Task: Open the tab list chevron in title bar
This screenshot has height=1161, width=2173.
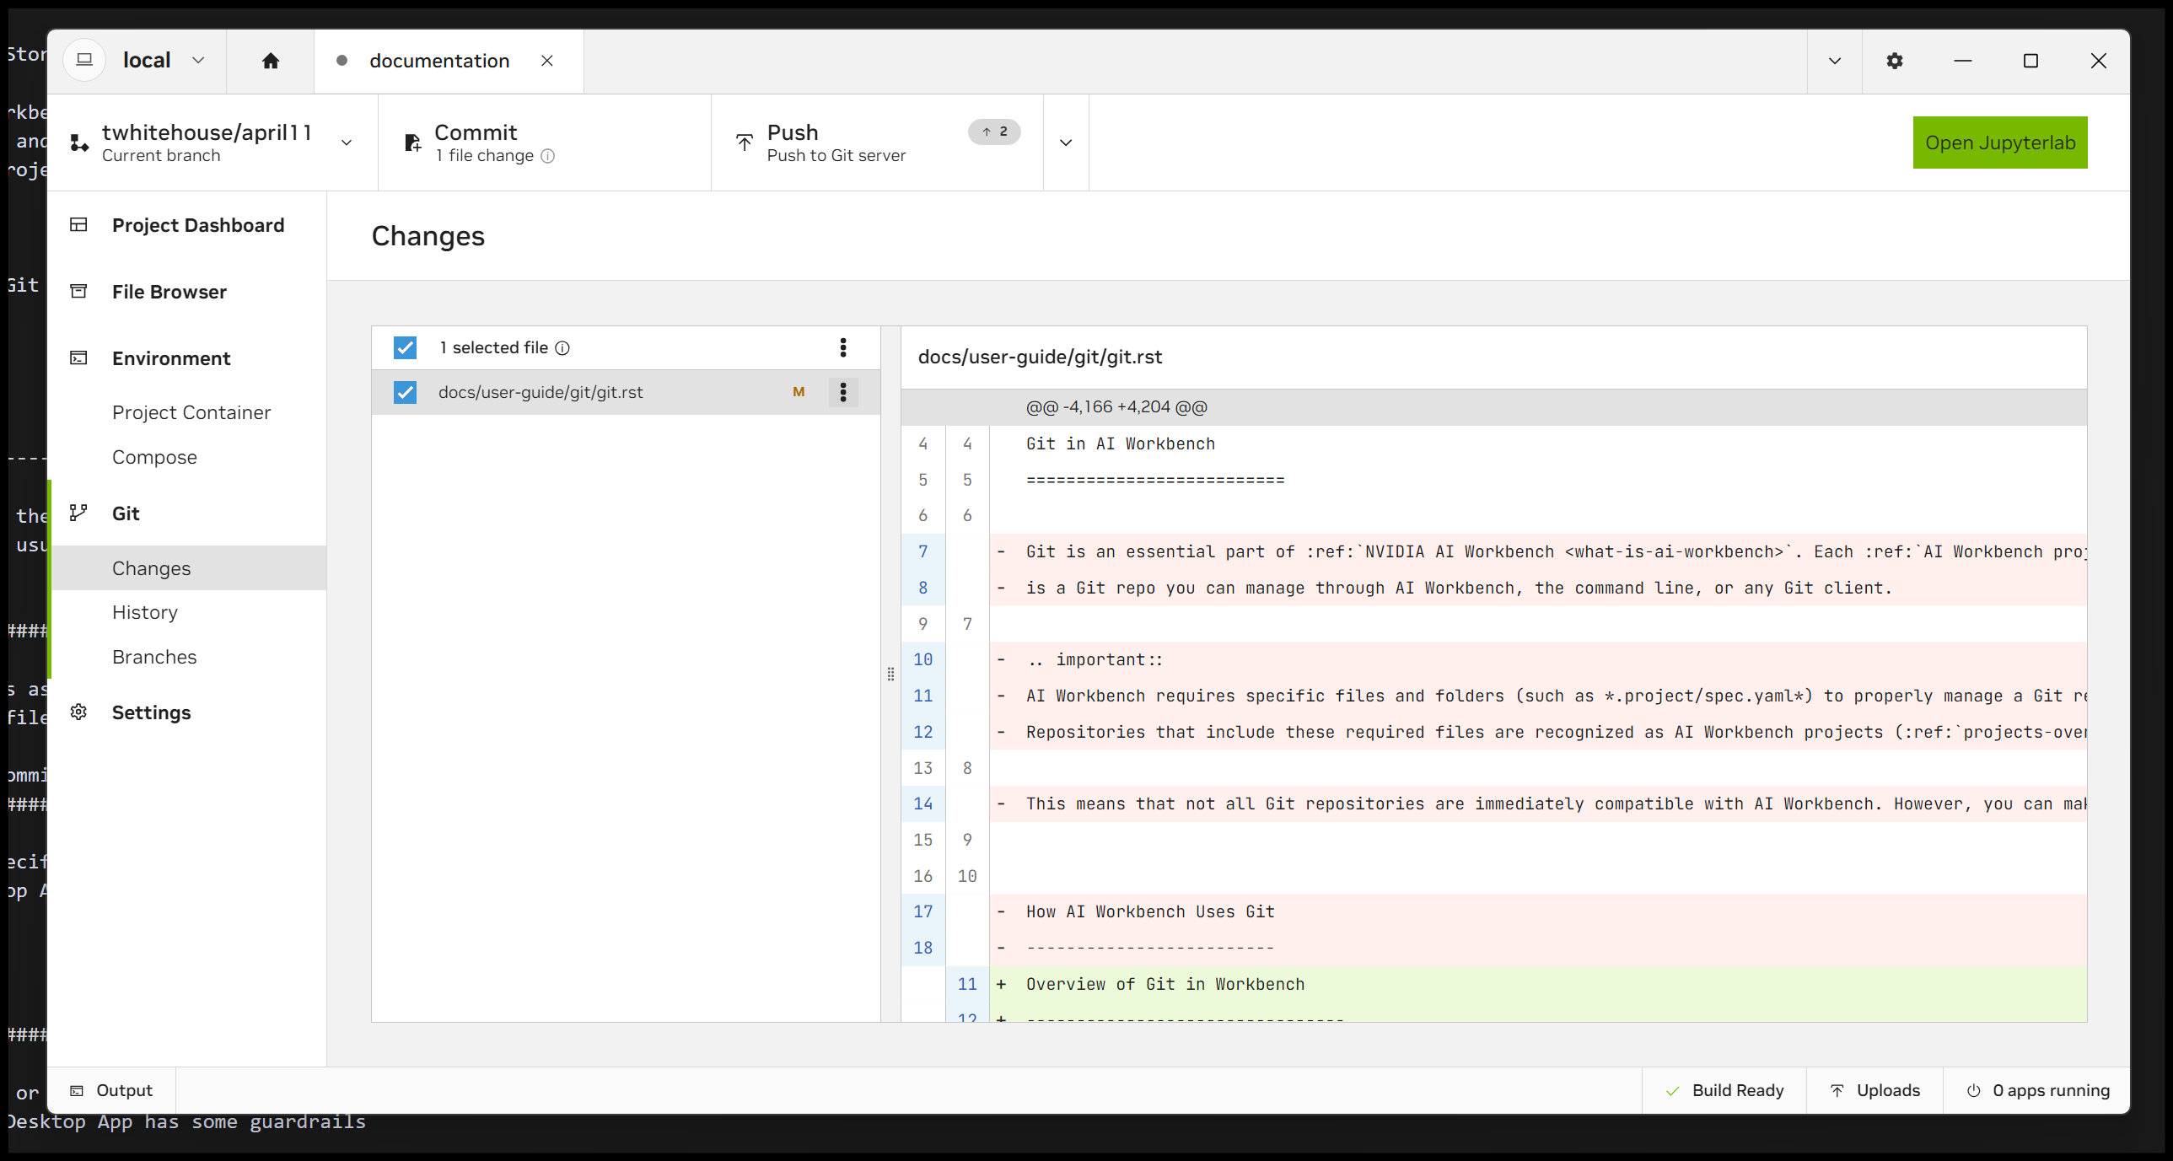Action: [x=1834, y=61]
